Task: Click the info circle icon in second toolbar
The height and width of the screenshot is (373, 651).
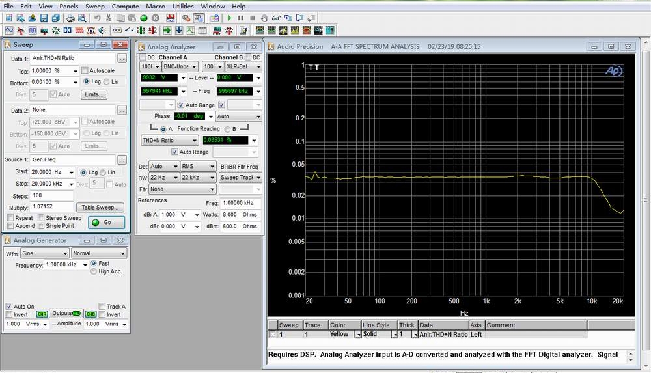Action: (91, 31)
